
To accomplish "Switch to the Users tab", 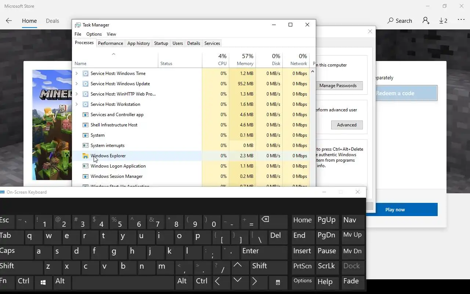I will (x=178, y=43).
